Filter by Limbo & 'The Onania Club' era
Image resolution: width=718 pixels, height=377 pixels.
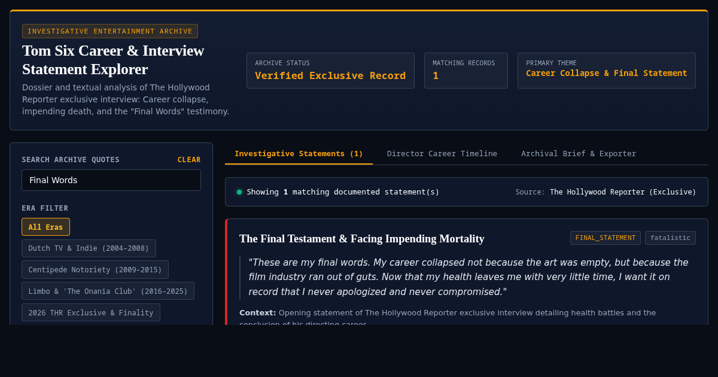(x=108, y=291)
